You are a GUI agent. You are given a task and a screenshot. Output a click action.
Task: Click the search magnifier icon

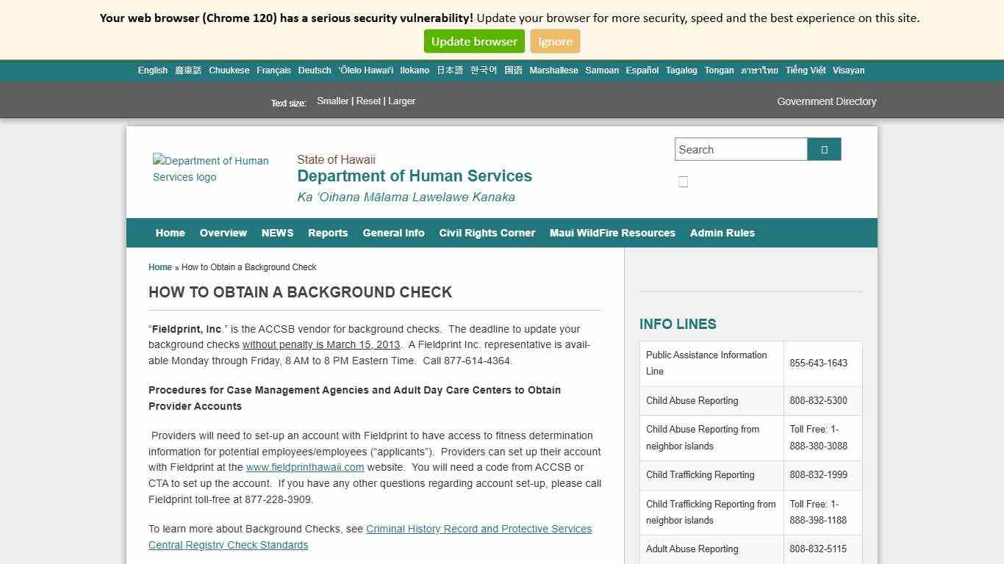(x=823, y=148)
